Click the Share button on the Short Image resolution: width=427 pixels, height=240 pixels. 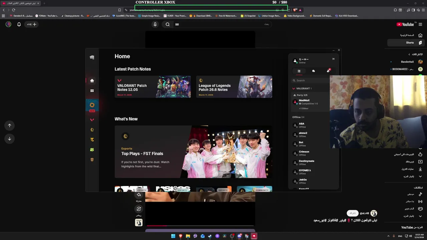(139, 195)
